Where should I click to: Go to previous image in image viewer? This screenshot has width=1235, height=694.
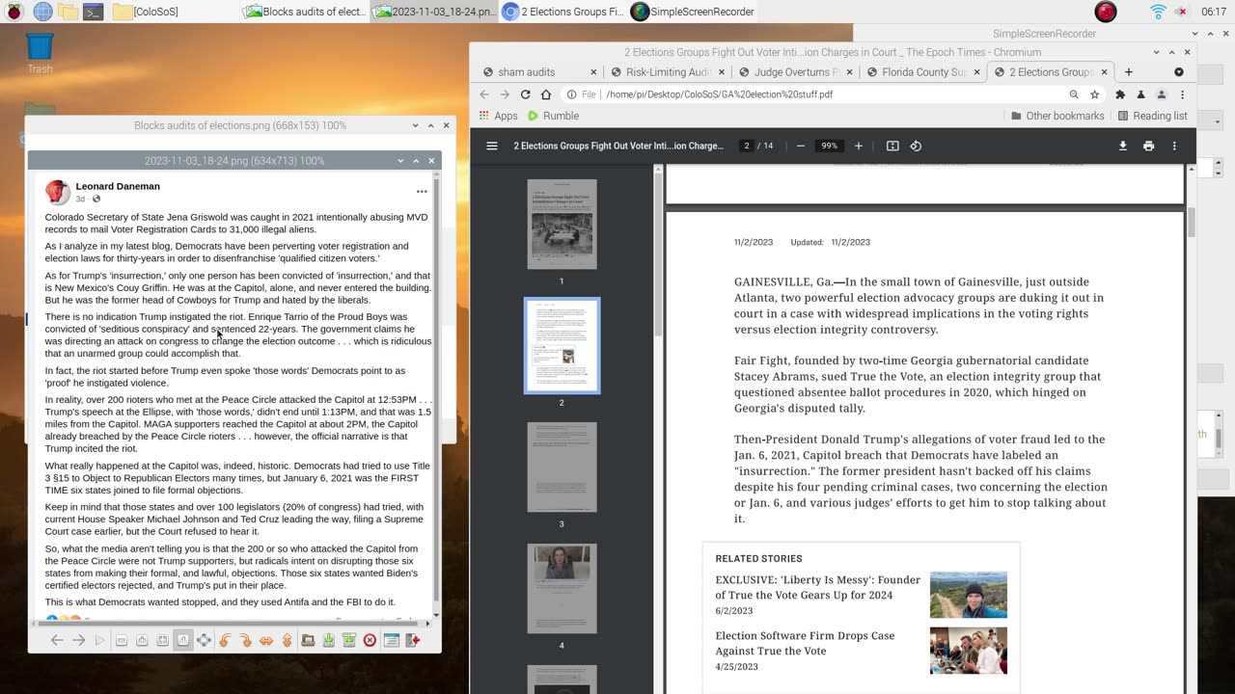(x=57, y=640)
